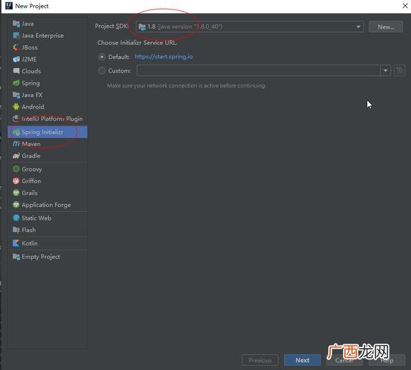Image resolution: width=411 pixels, height=370 pixels.
Task: Click the 'Project SDK:' label
Action: click(x=112, y=26)
